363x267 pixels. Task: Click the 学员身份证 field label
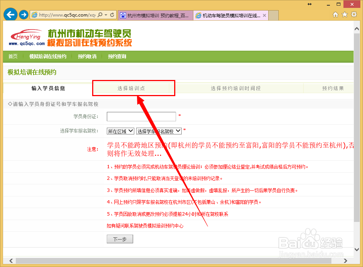point(86,116)
